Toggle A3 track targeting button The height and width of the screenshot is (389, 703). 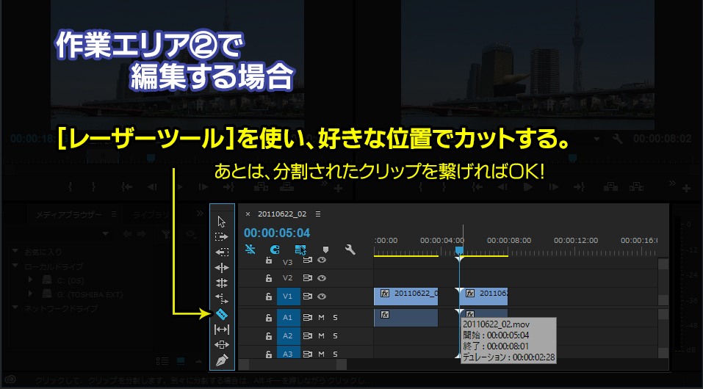click(288, 354)
